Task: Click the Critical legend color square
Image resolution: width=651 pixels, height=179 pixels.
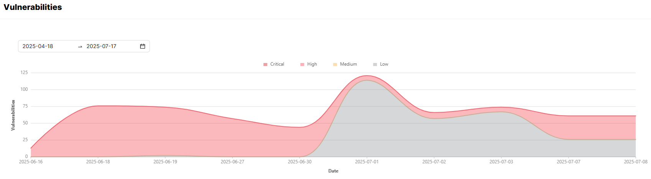Action: [265, 65]
